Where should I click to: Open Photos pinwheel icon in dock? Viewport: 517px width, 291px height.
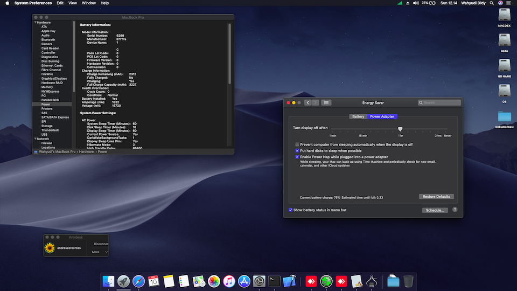[x=214, y=281]
